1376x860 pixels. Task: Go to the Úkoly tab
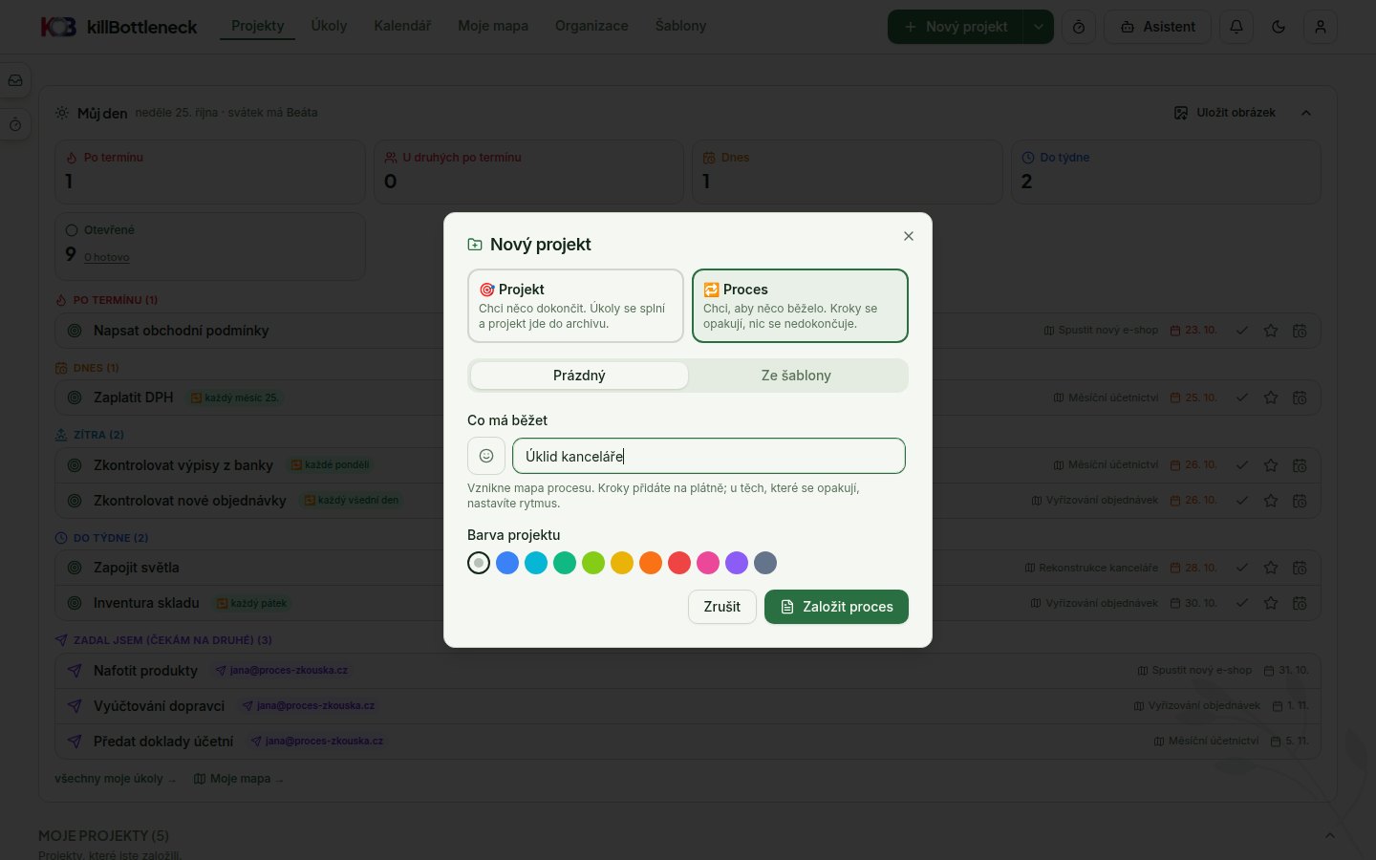point(329,26)
